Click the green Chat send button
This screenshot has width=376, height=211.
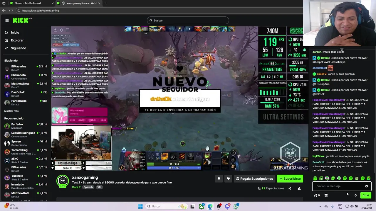(366, 195)
